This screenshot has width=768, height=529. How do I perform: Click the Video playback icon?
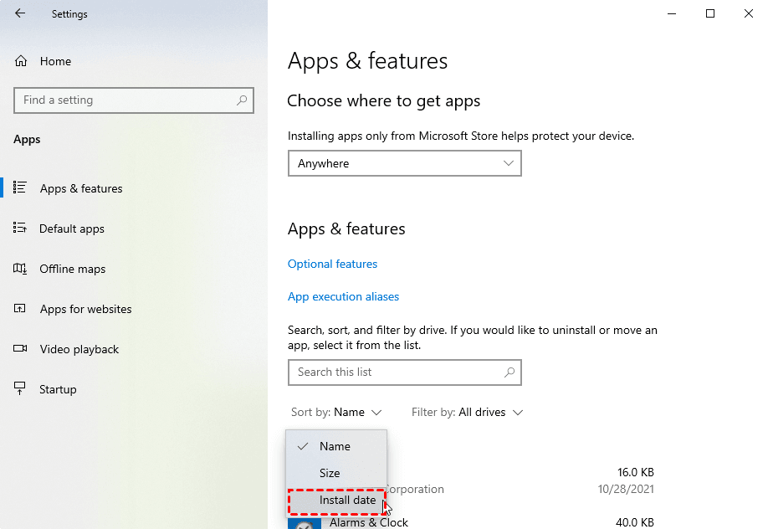[21, 349]
